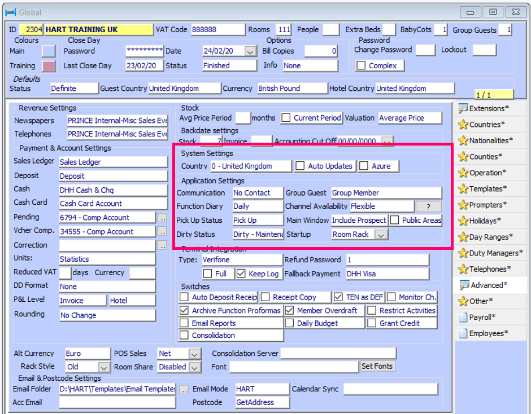Click the Set Fonts button
This screenshot has height=414, width=531.
pos(377,366)
